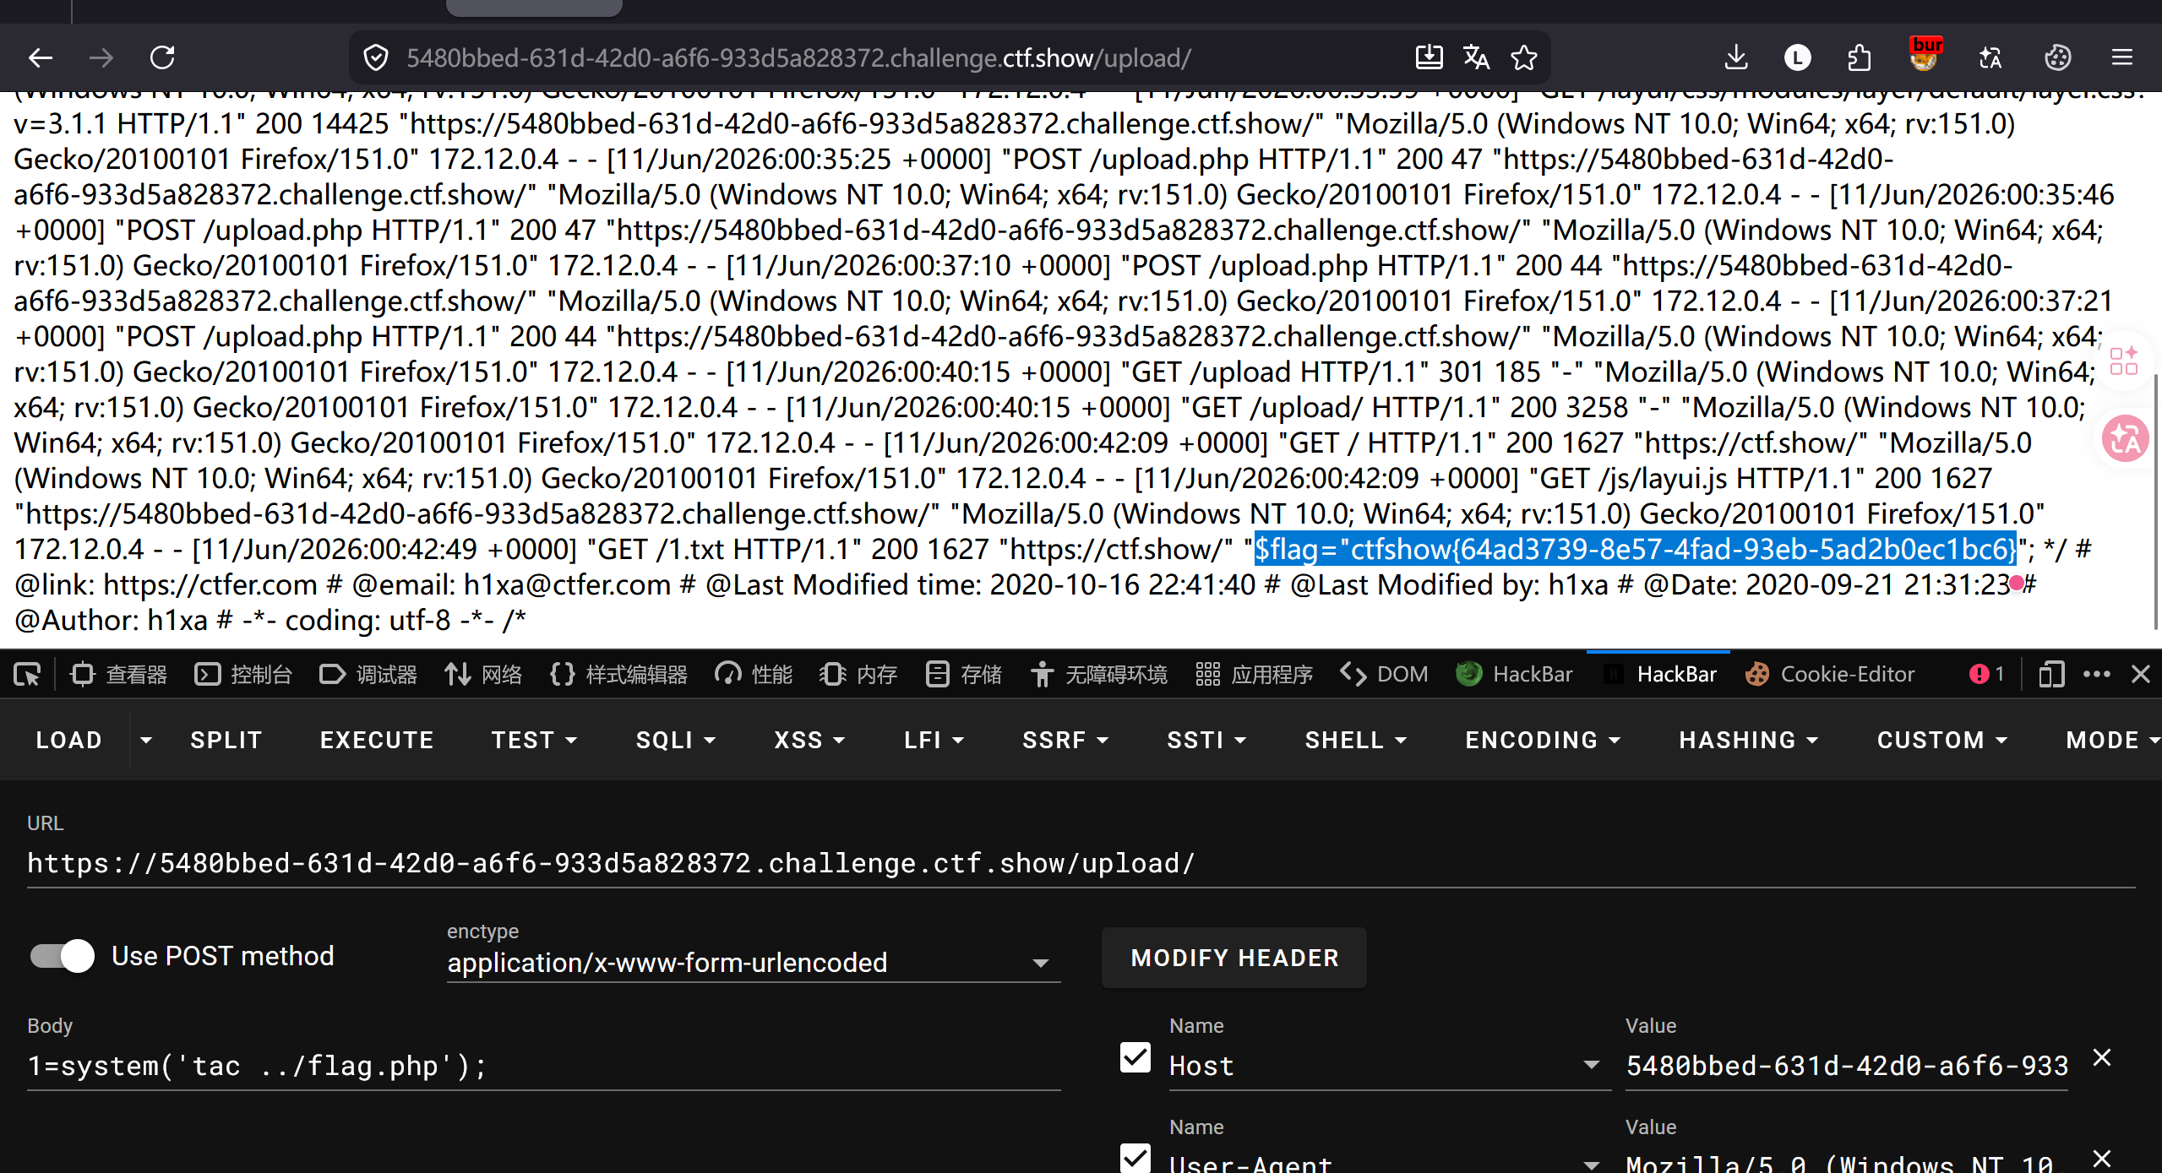Go back to the previous page
This screenshot has height=1173, width=2162.
tap(41, 58)
